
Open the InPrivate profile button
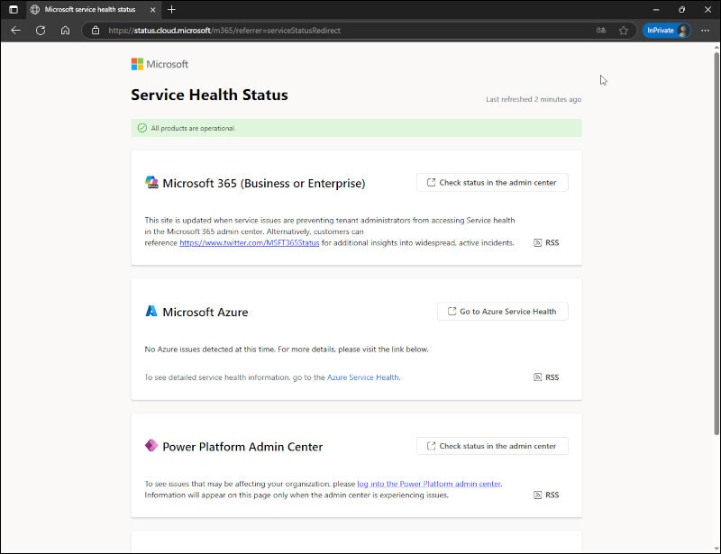(x=667, y=31)
